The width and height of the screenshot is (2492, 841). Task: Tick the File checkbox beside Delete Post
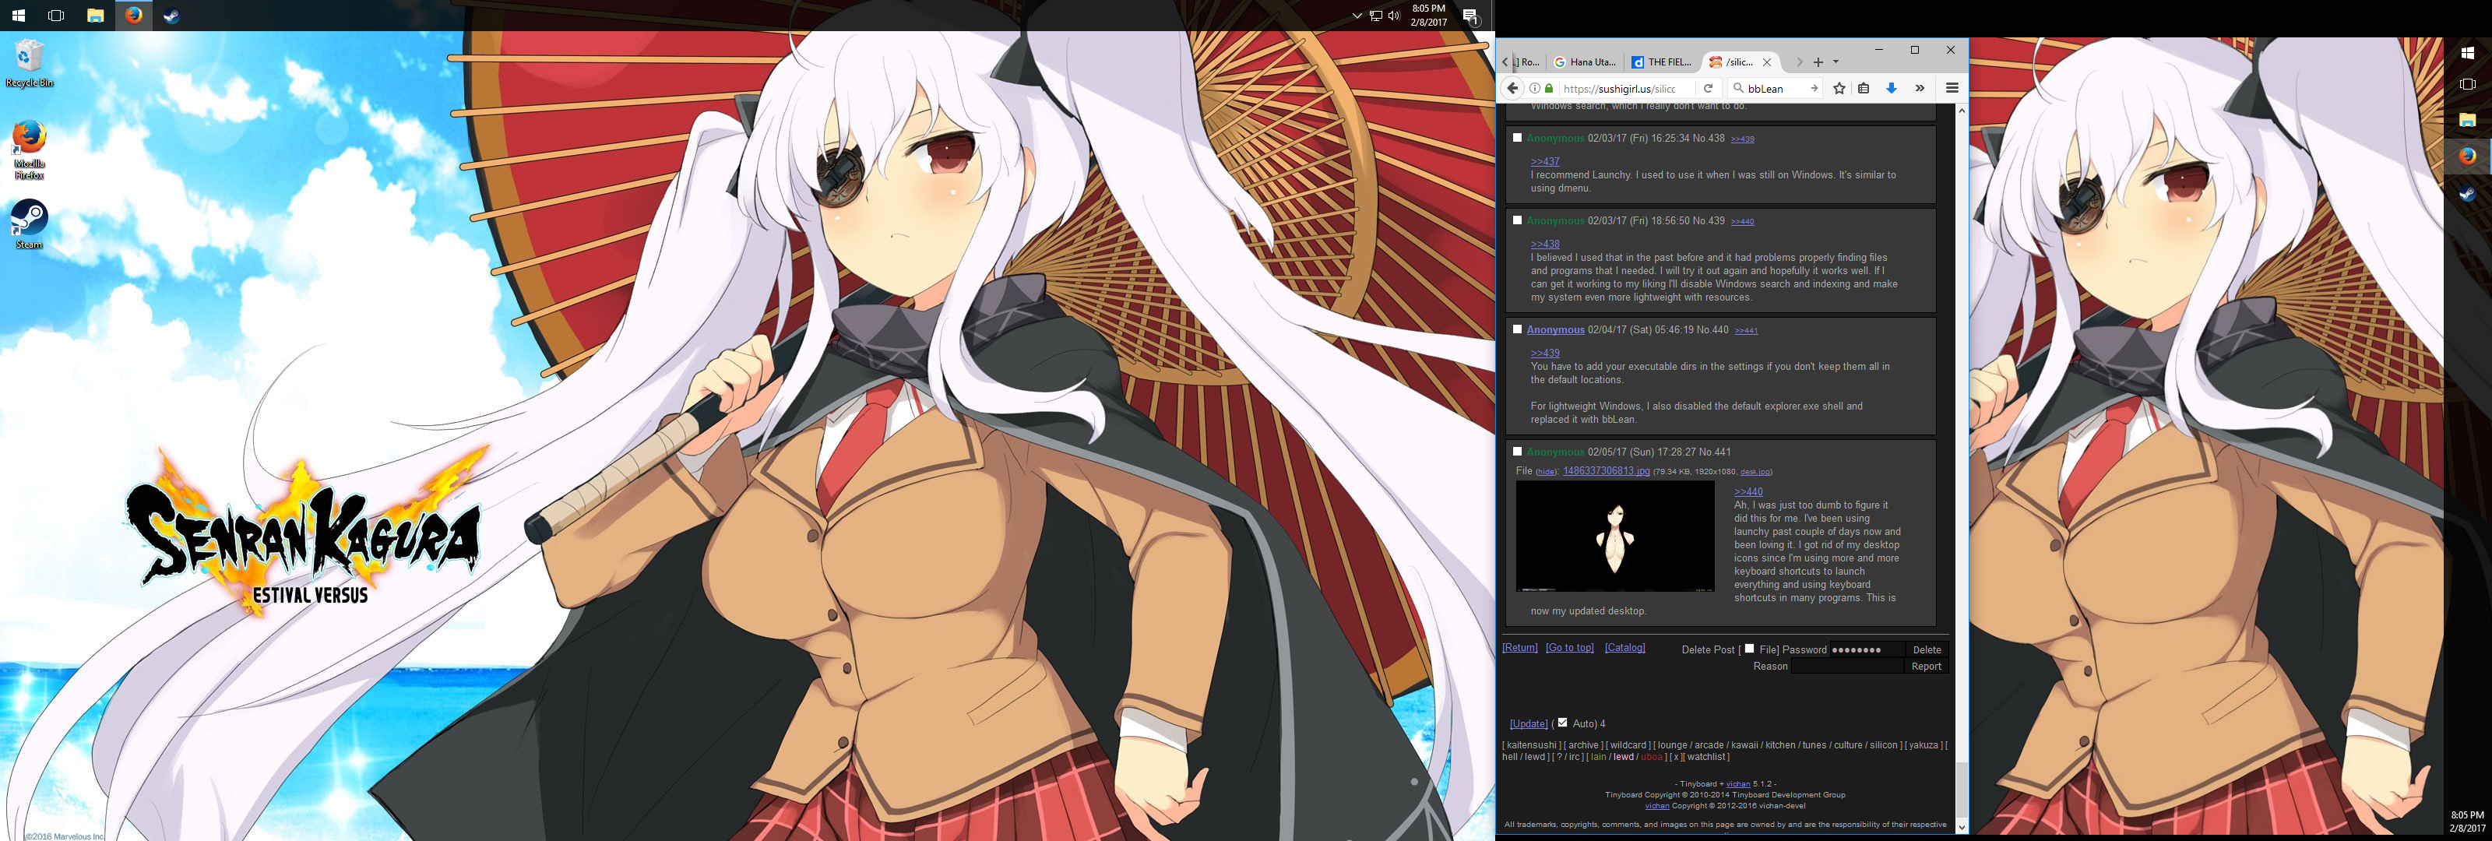tap(1749, 649)
